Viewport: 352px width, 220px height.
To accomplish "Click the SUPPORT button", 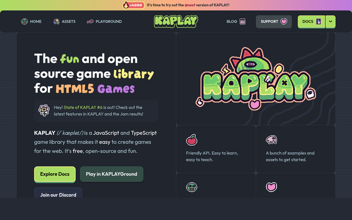I will [x=274, y=22].
